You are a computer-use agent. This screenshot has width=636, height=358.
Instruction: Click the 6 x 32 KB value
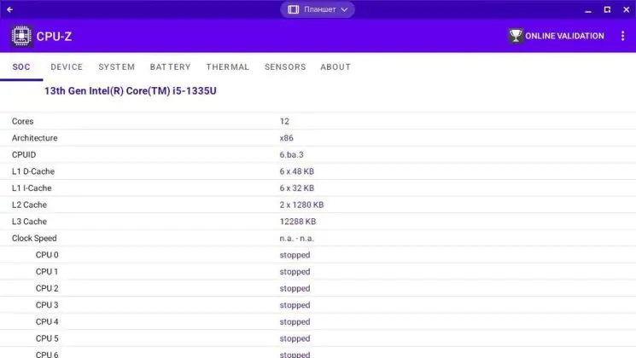click(x=297, y=188)
